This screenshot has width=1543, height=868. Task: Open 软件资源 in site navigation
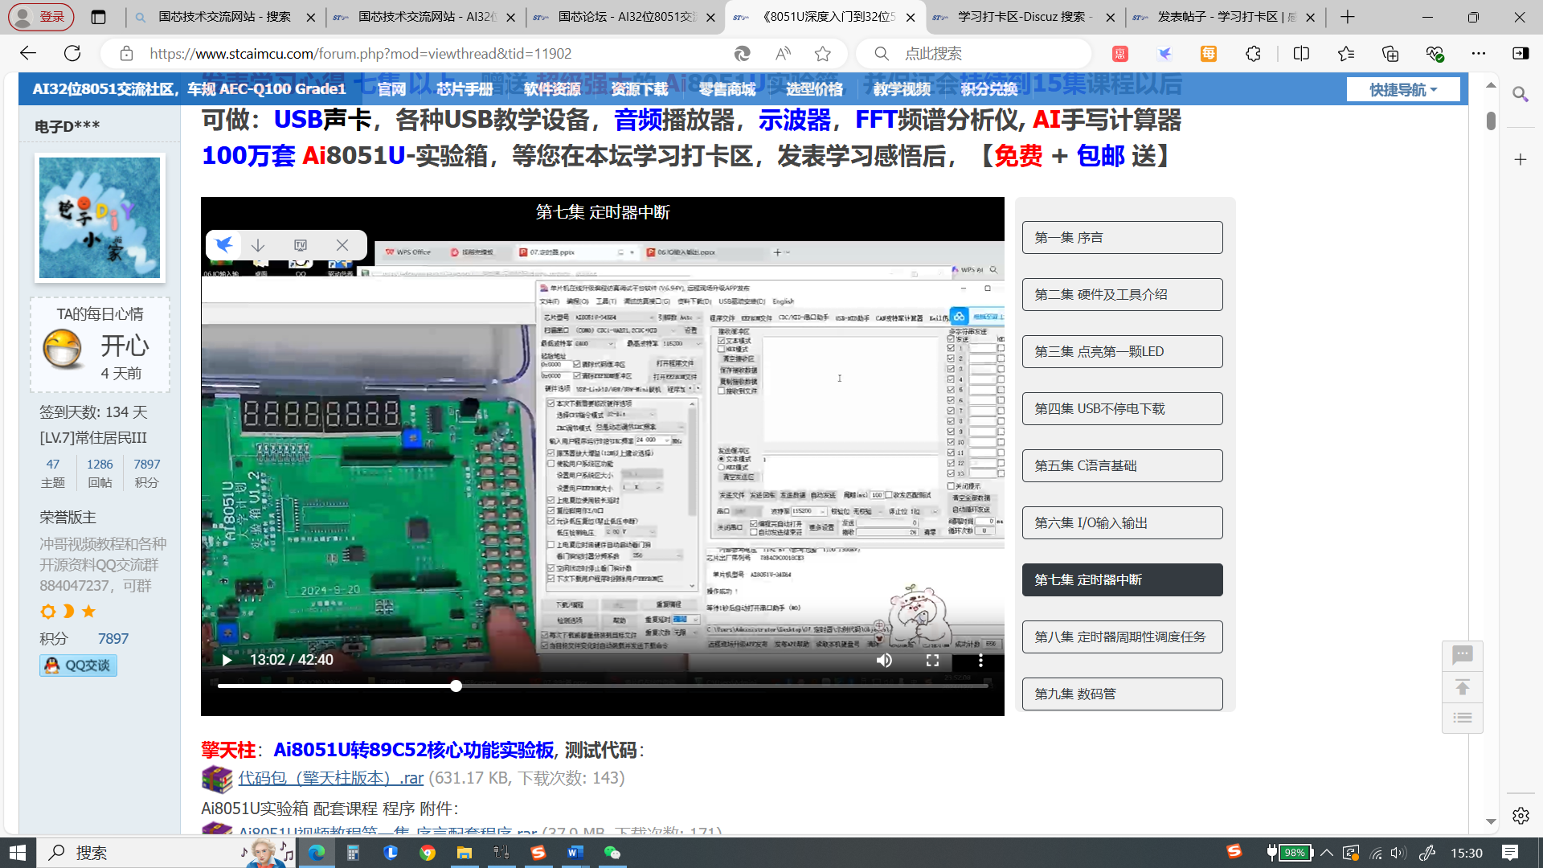point(552,89)
